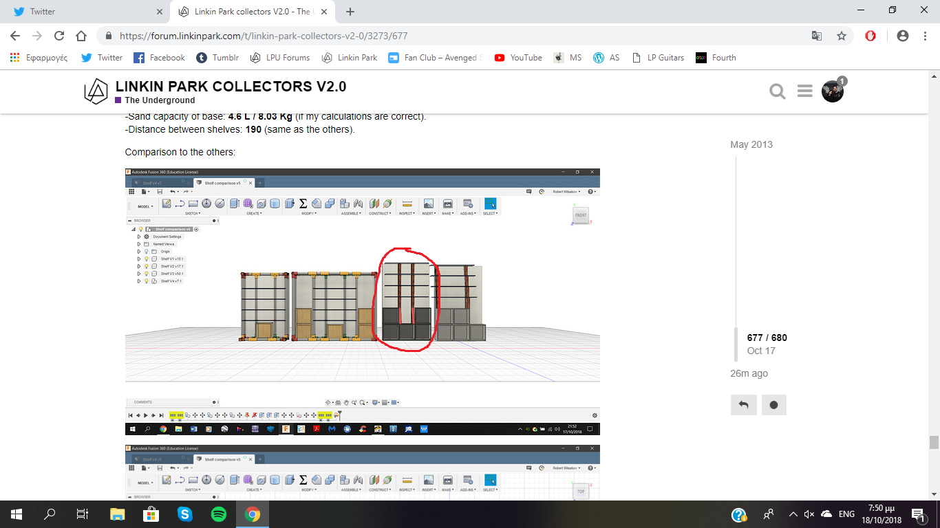Screen dimensions: 940x528
Task: Click the topic timeline scroller handle
Action: pyautogui.click(x=736, y=344)
